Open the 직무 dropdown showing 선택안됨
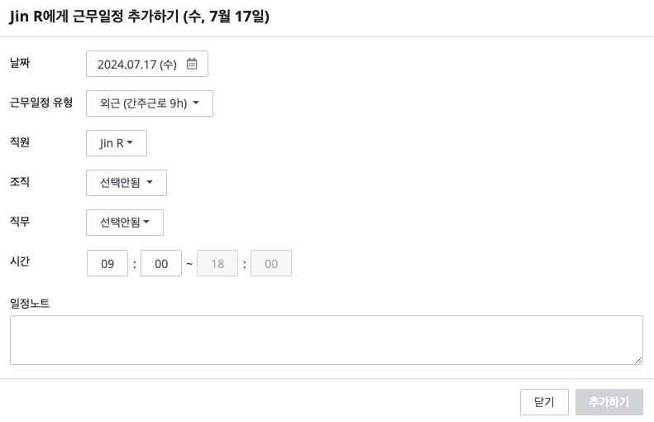Image resolution: width=654 pixels, height=422 pixels. click(x=125, y=223)
